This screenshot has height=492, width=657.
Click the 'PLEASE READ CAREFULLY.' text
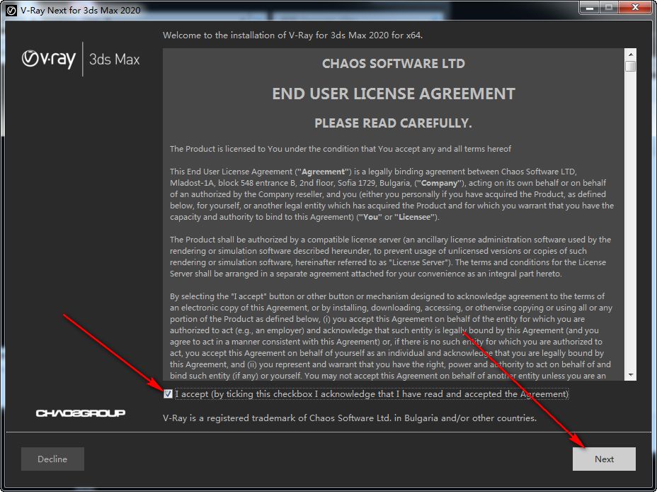tap(393, 123)
